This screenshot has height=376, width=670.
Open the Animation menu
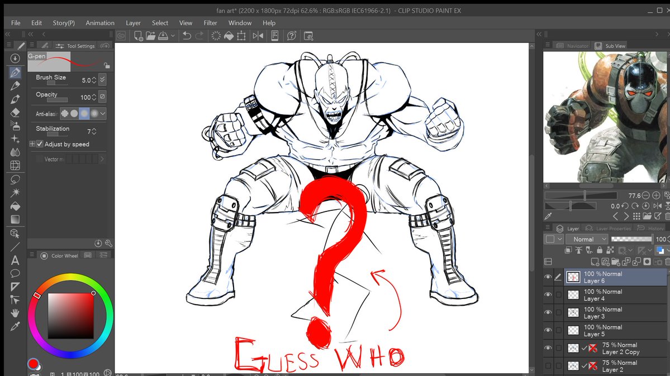[100, 23]
